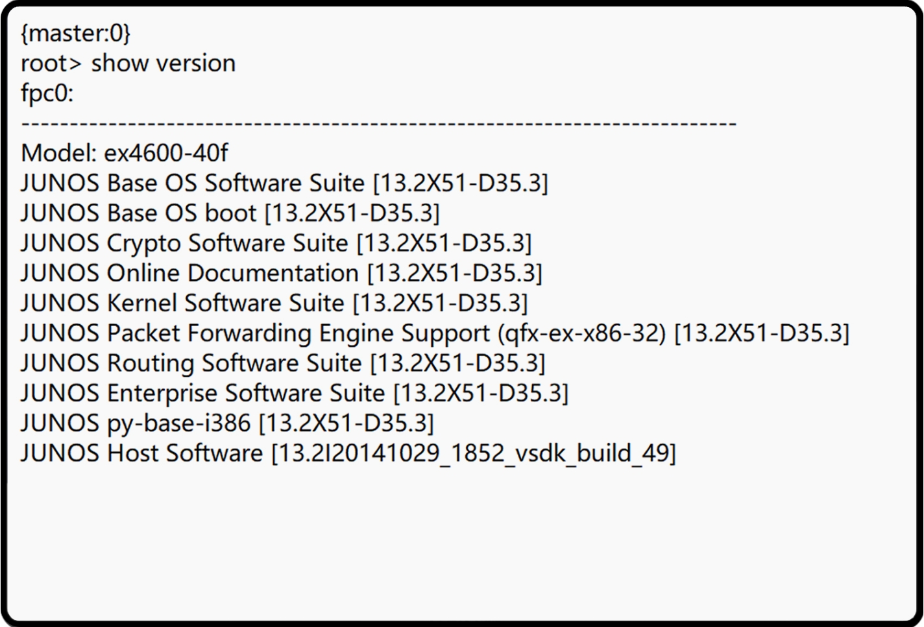
Task: Click the "JUNOS Packet Forwarding Engine Support" text
Action: pyautogui.click(x=255, y=333)
